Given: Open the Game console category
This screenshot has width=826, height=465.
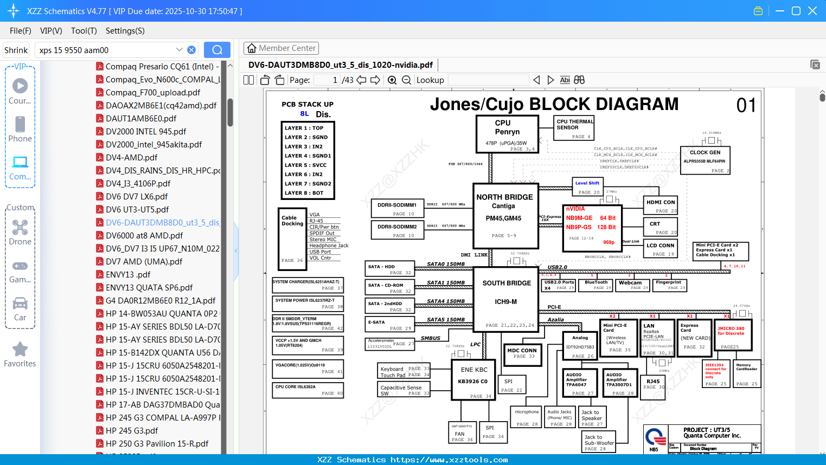Looking at the screenshot, I should point(20,271).
